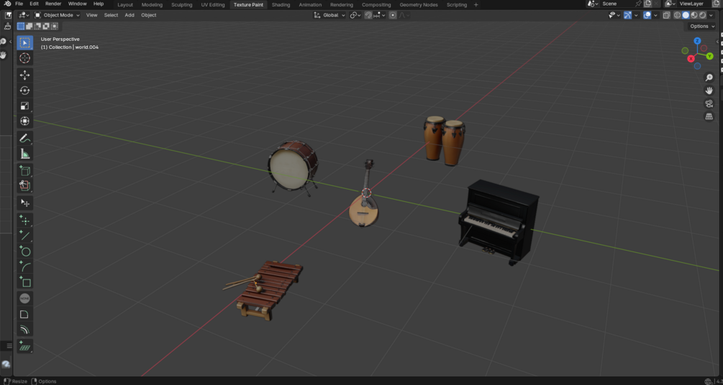
Task: Open the Window menu
Action: pyautogui.click(x=77, y=4)
